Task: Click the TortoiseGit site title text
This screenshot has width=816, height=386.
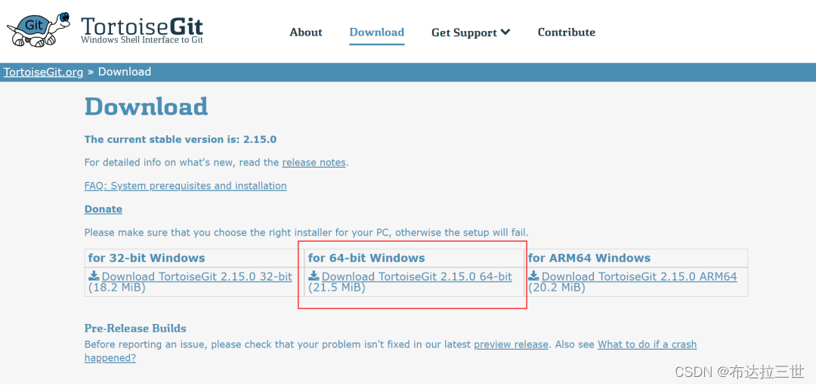Action: [x=141, y=26]
